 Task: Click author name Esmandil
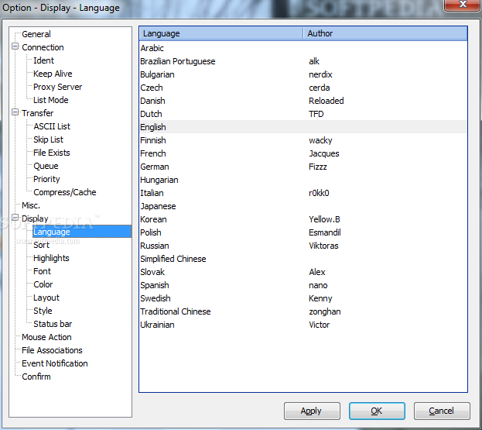click(325, 232)
